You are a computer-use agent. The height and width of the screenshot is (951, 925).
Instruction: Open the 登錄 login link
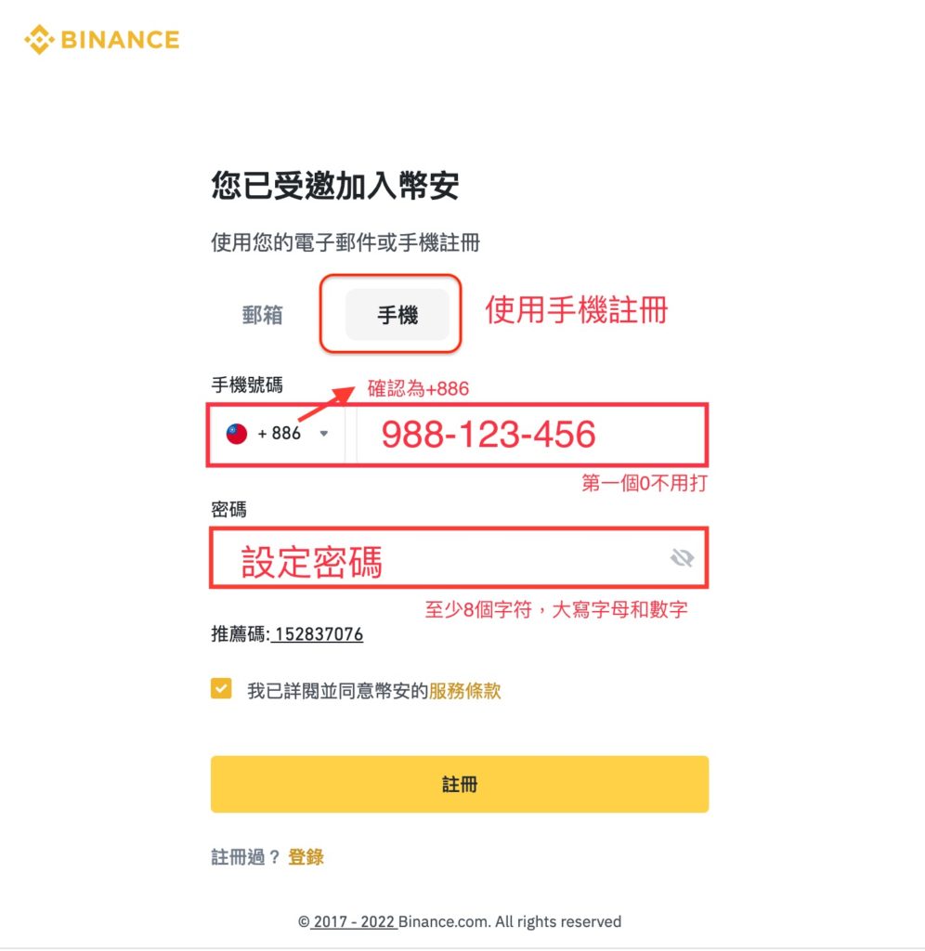point(306,857)
